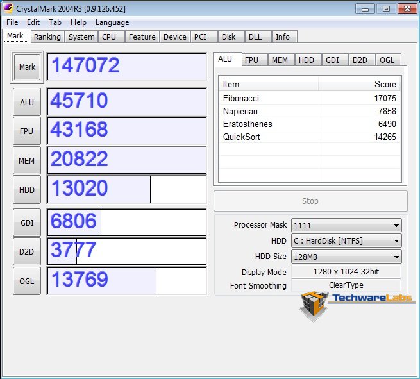
Task: Open the Language menu
Action: [112, 22]
